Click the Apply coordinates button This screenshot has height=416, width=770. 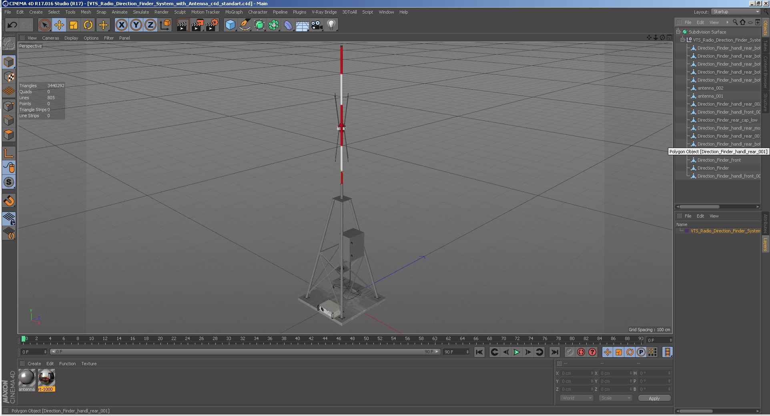point(654,398)
